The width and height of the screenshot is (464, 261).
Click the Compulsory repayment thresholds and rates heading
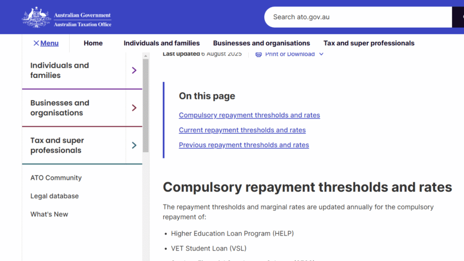308,187
